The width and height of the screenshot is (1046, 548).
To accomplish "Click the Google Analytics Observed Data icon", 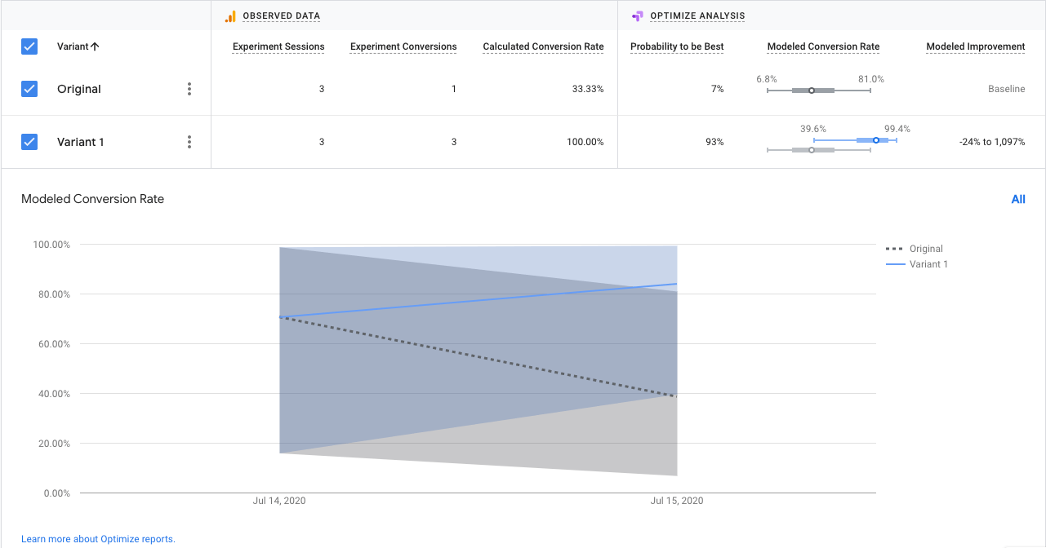I will [x=230, y=16].
